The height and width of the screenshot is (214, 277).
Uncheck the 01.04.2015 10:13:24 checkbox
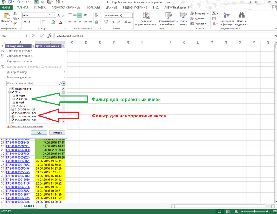pyautogui.click(x=13, y=113)
